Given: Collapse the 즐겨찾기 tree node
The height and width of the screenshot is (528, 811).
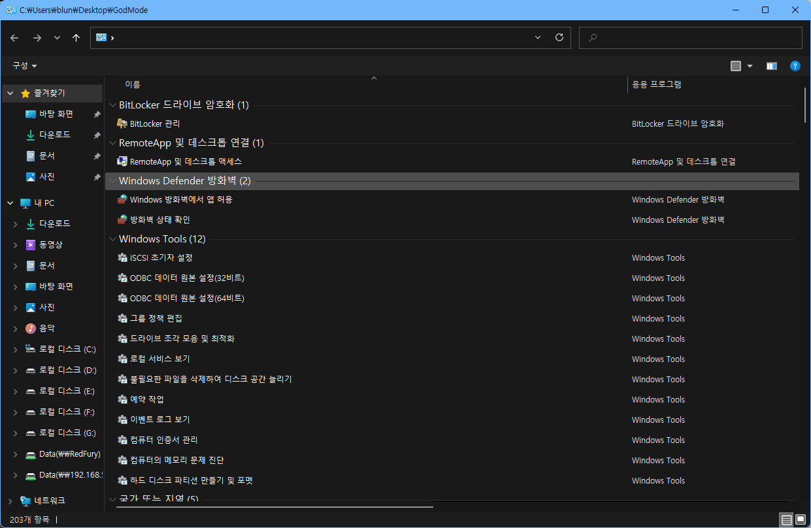Looking at the screenshot, I should [x=10, y=93].
